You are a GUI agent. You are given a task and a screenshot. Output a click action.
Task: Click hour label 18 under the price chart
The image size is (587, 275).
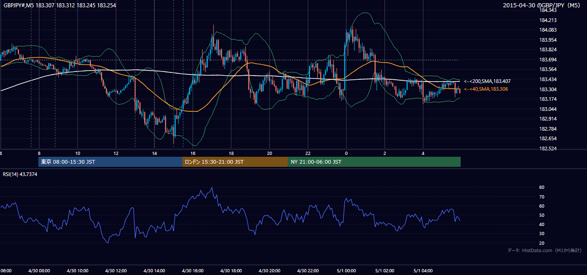pos(231,153)
